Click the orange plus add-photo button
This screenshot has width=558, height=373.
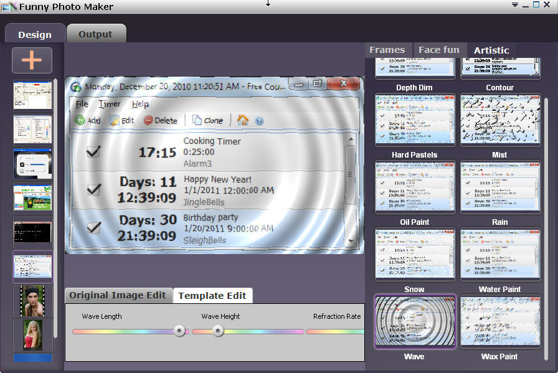[32, 60]
